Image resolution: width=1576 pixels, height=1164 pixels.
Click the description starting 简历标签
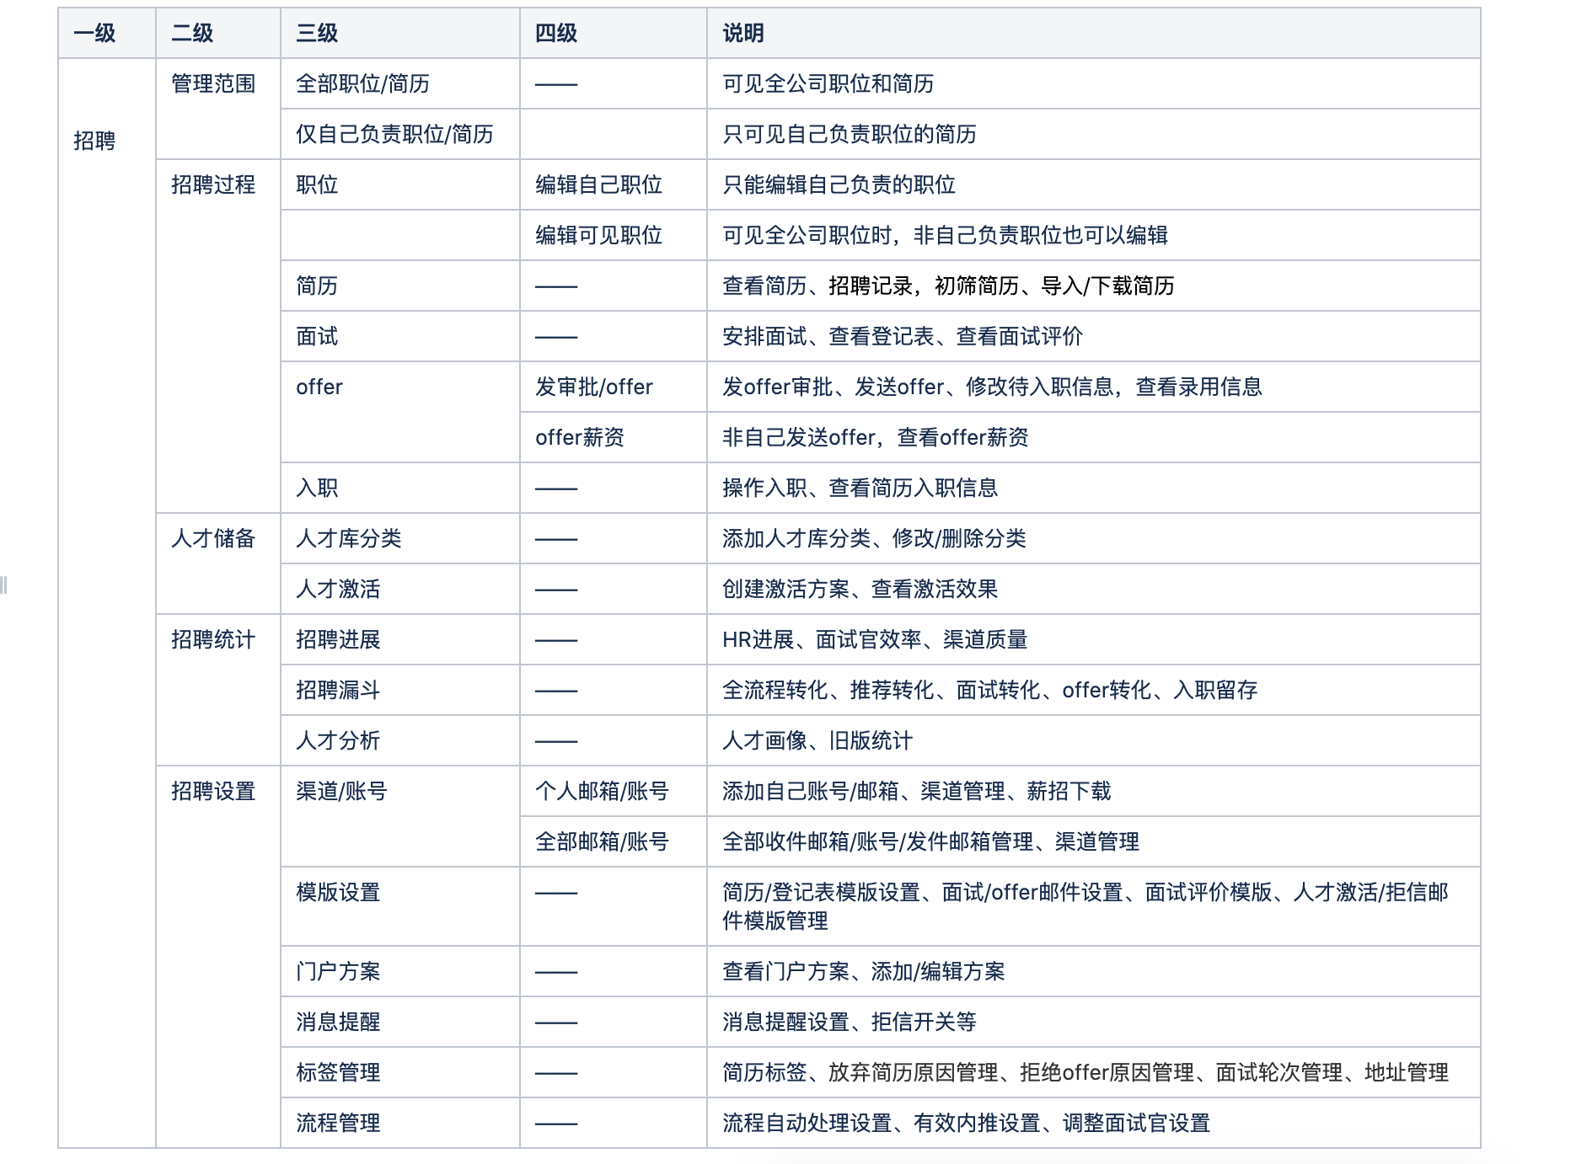pos(1086,1073)
